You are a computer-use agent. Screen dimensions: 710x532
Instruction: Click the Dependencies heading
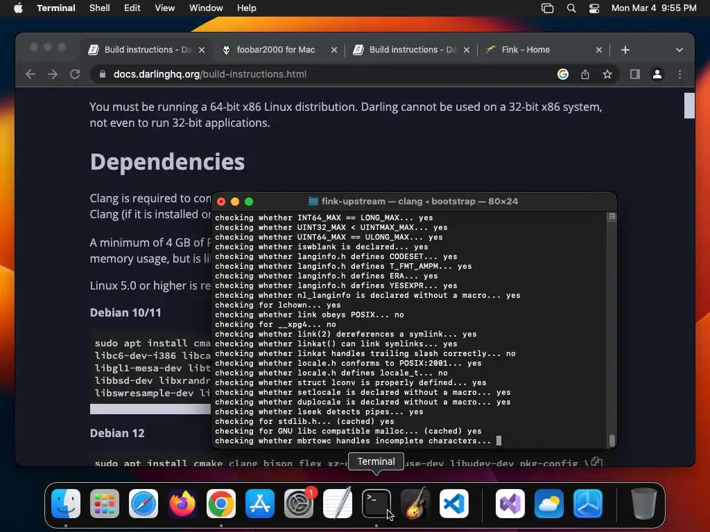(x=168, y=161)
